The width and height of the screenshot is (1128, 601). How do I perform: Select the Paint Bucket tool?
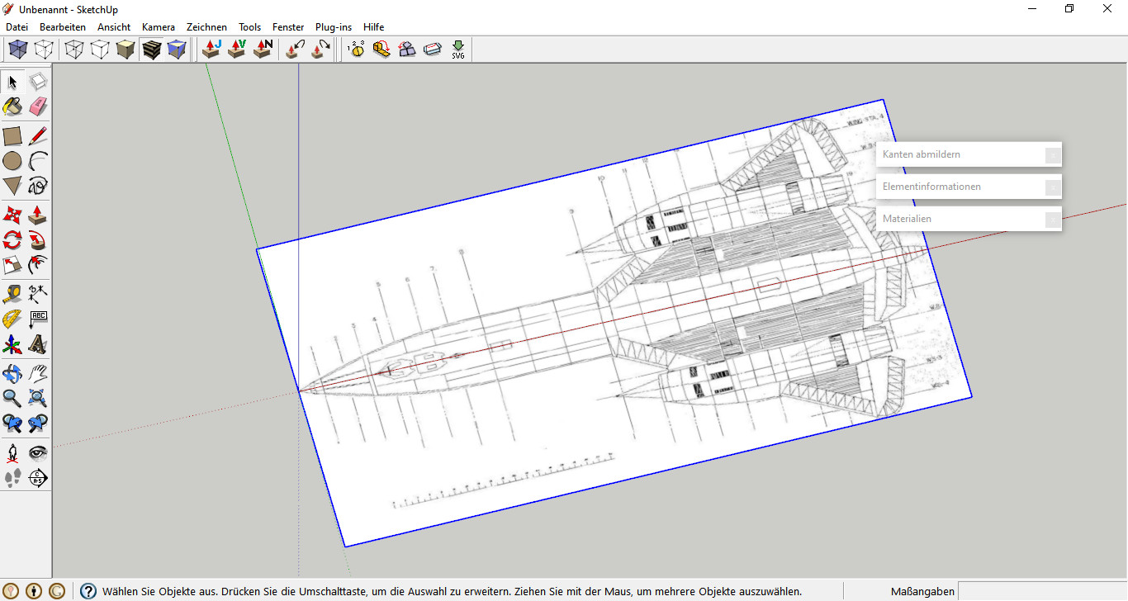coord(12,106)
